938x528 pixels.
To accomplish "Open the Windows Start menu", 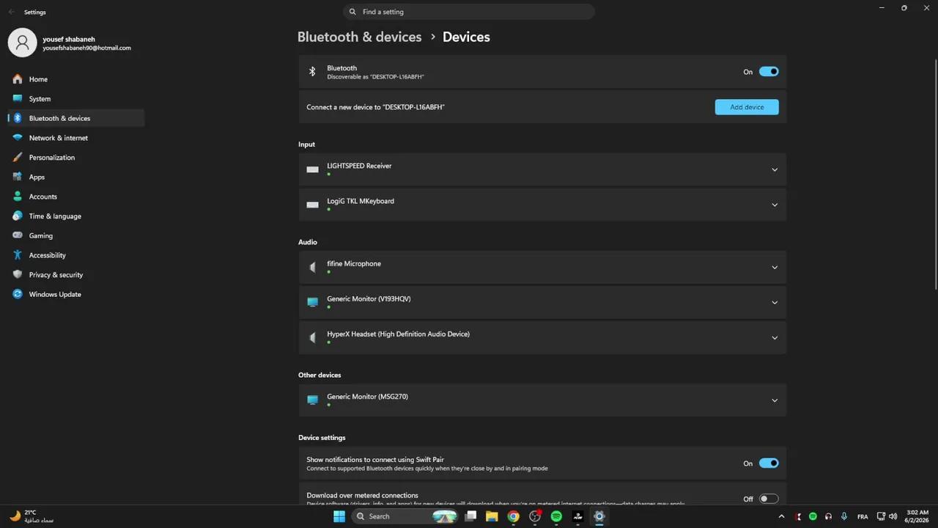I will pyautogui.click(x=339, y=516).
